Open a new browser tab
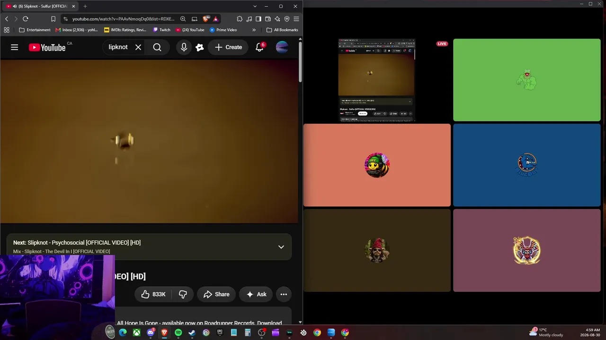Screen dimensions: 606x340 tap(85, 6)
